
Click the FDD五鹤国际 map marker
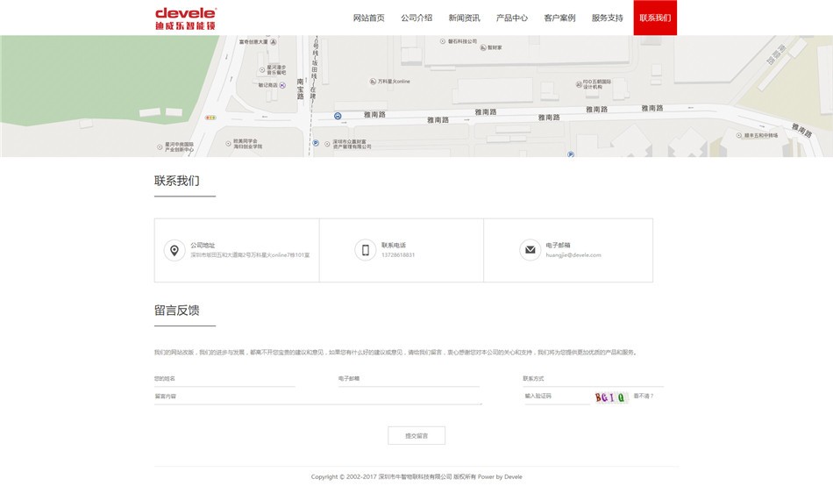point(578,83)
